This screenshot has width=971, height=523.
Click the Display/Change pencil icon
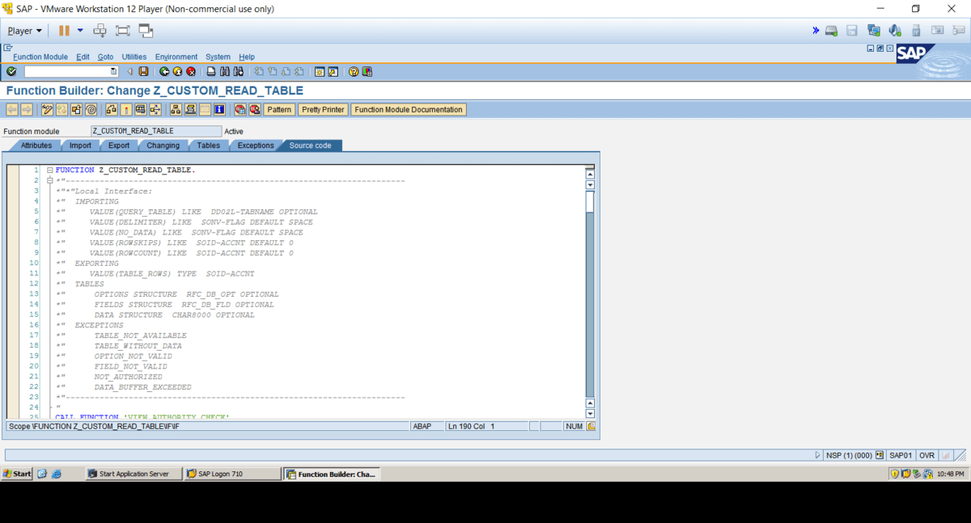[47, 110]
